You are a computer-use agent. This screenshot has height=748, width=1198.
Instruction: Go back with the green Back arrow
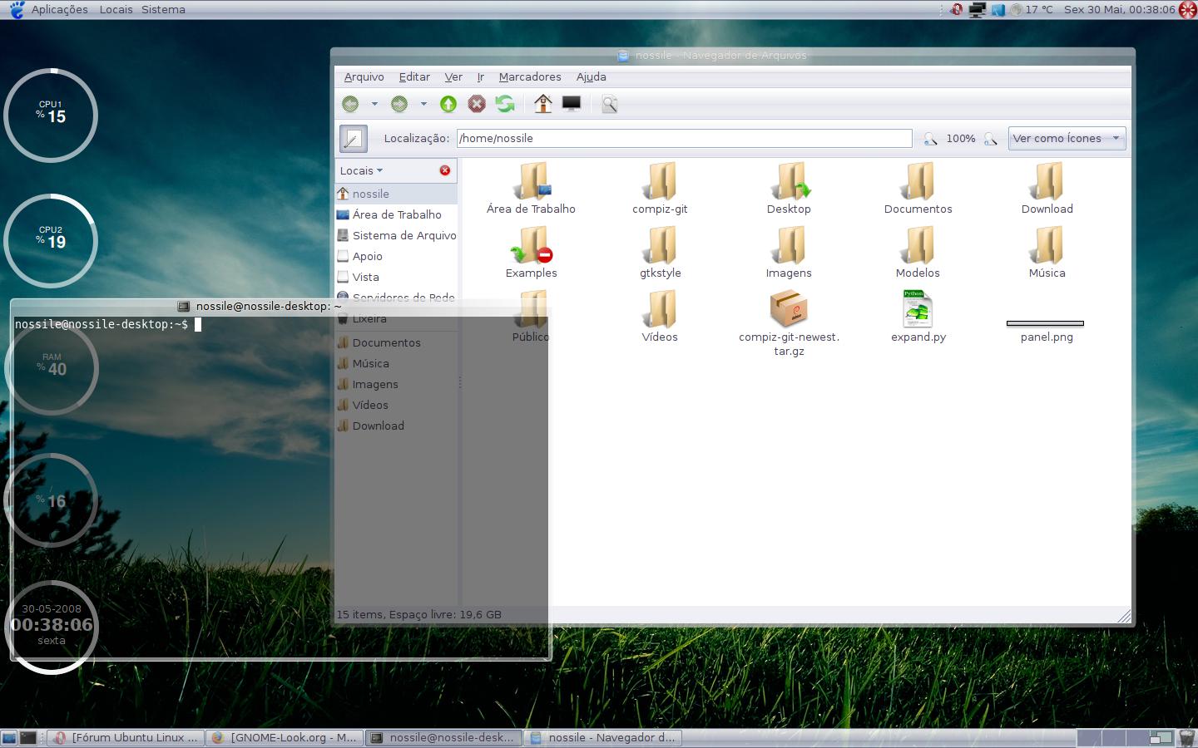[x=350, y=104]
